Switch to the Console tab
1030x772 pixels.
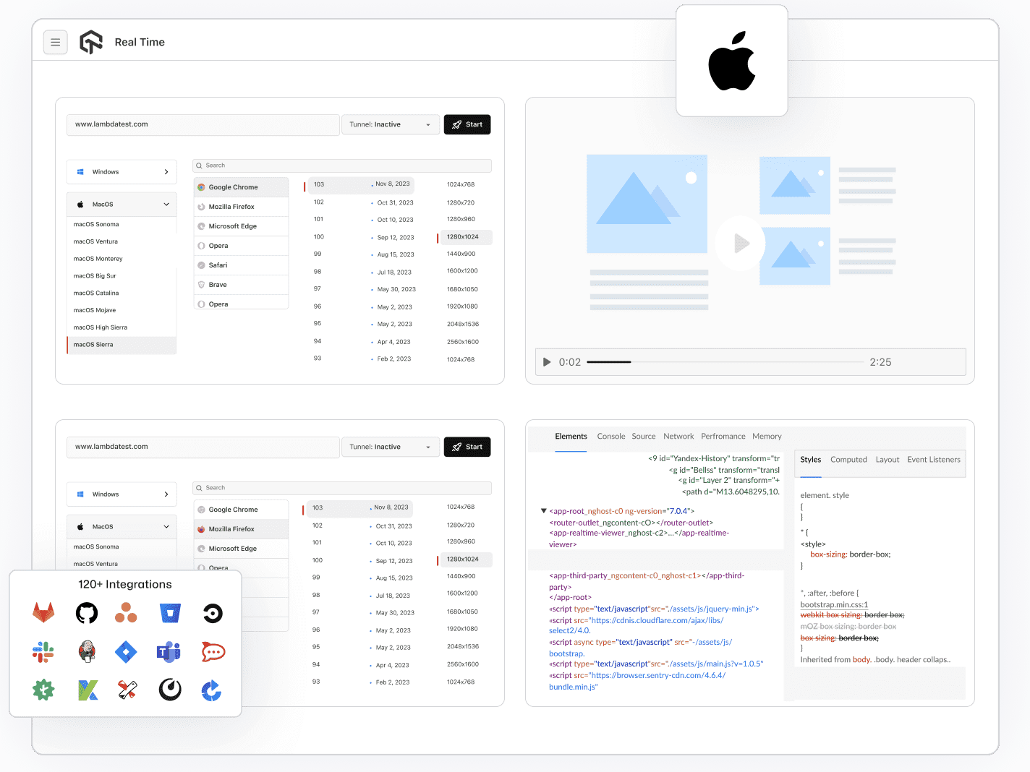click(x=610, y=436)
